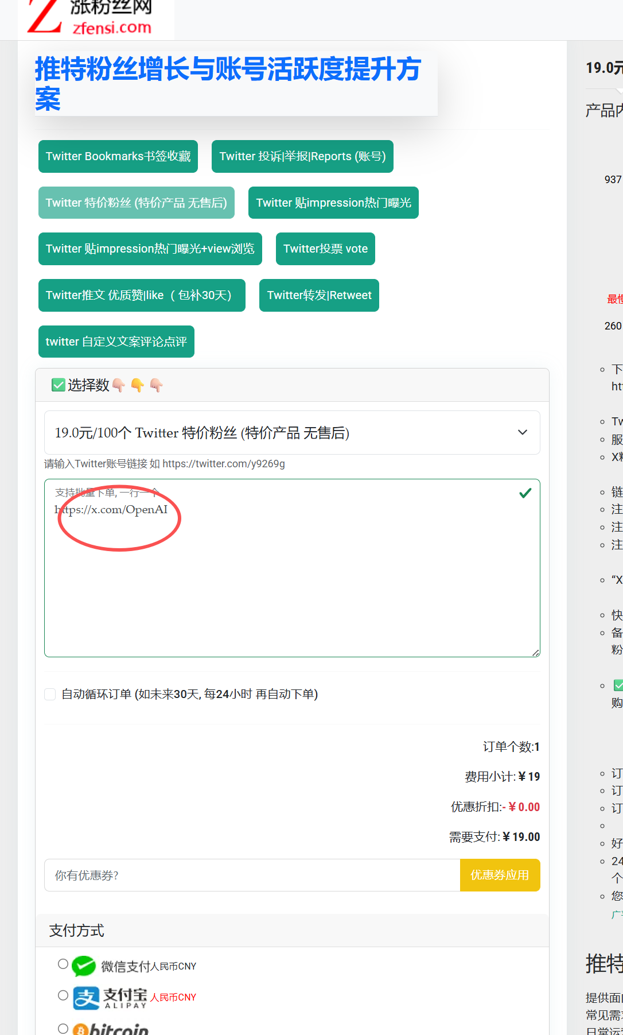Open the 19.0元/100个 product dropdown
This screenshot has height=1035, width=623.
click(291, 433)
